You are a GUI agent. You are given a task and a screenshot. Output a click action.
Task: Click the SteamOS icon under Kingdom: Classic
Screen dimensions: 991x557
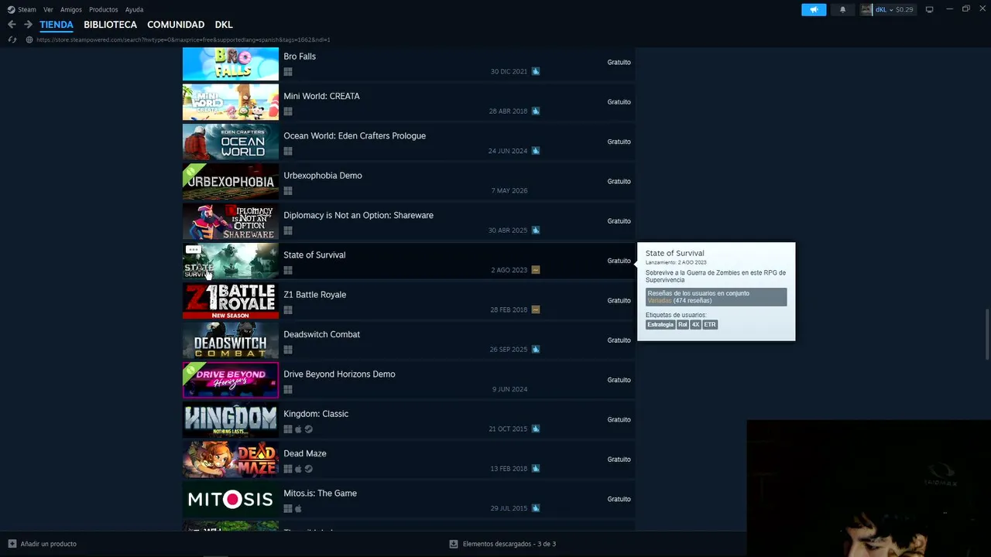(x=309, y=429)
